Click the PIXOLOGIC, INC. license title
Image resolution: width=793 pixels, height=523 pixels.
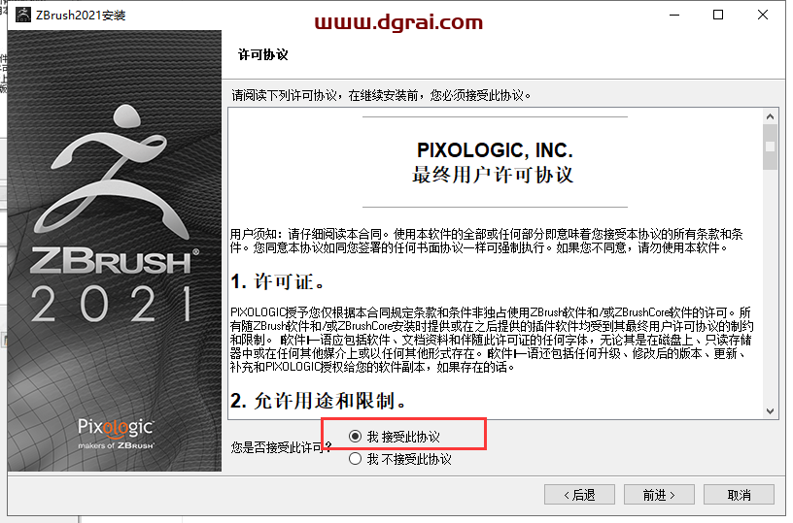pos(495,150)
